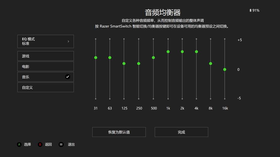
Task: Click the 16k frequency label
Action: pyautogui.click(x=225, y=108)
